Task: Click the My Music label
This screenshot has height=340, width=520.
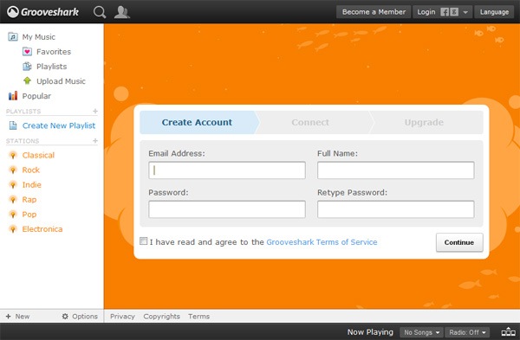Action: 38,36
